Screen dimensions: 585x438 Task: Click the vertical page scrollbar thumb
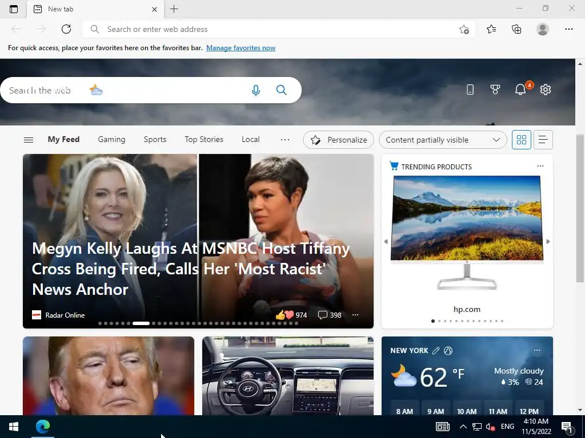point(580,208)
